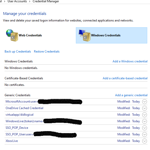Screen dimensions: 150x150
Task: Click Add a Windows credential
Action: [x=130, y=61]
